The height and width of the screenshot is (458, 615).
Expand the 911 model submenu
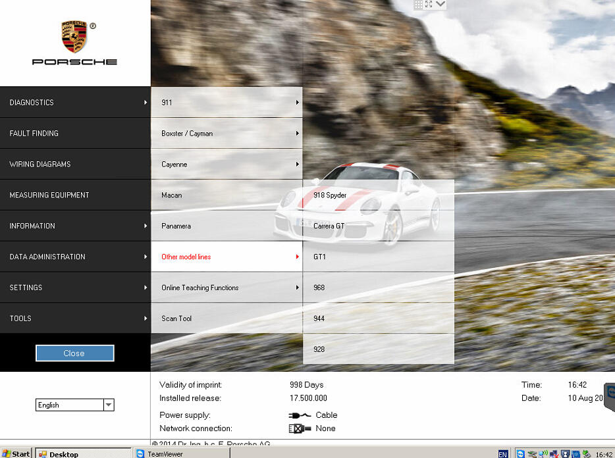point(227,103)
